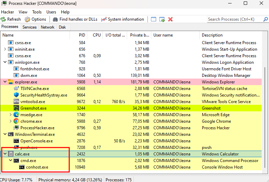
Task: Click Find handles or DLLs binoculars icon
Action: (x=55, y=19)
